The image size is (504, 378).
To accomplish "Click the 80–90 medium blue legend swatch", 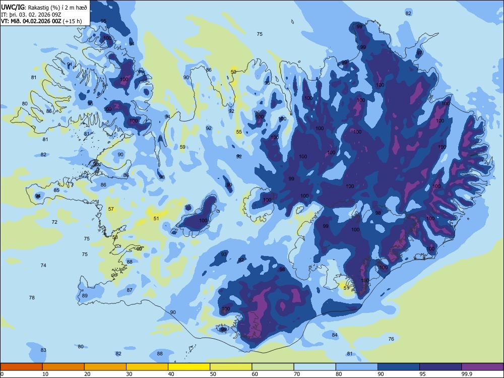I will click(x=357, y=367).
